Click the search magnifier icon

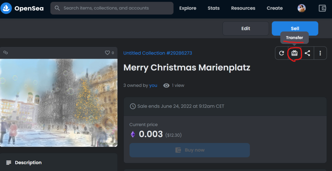(57, 8)
